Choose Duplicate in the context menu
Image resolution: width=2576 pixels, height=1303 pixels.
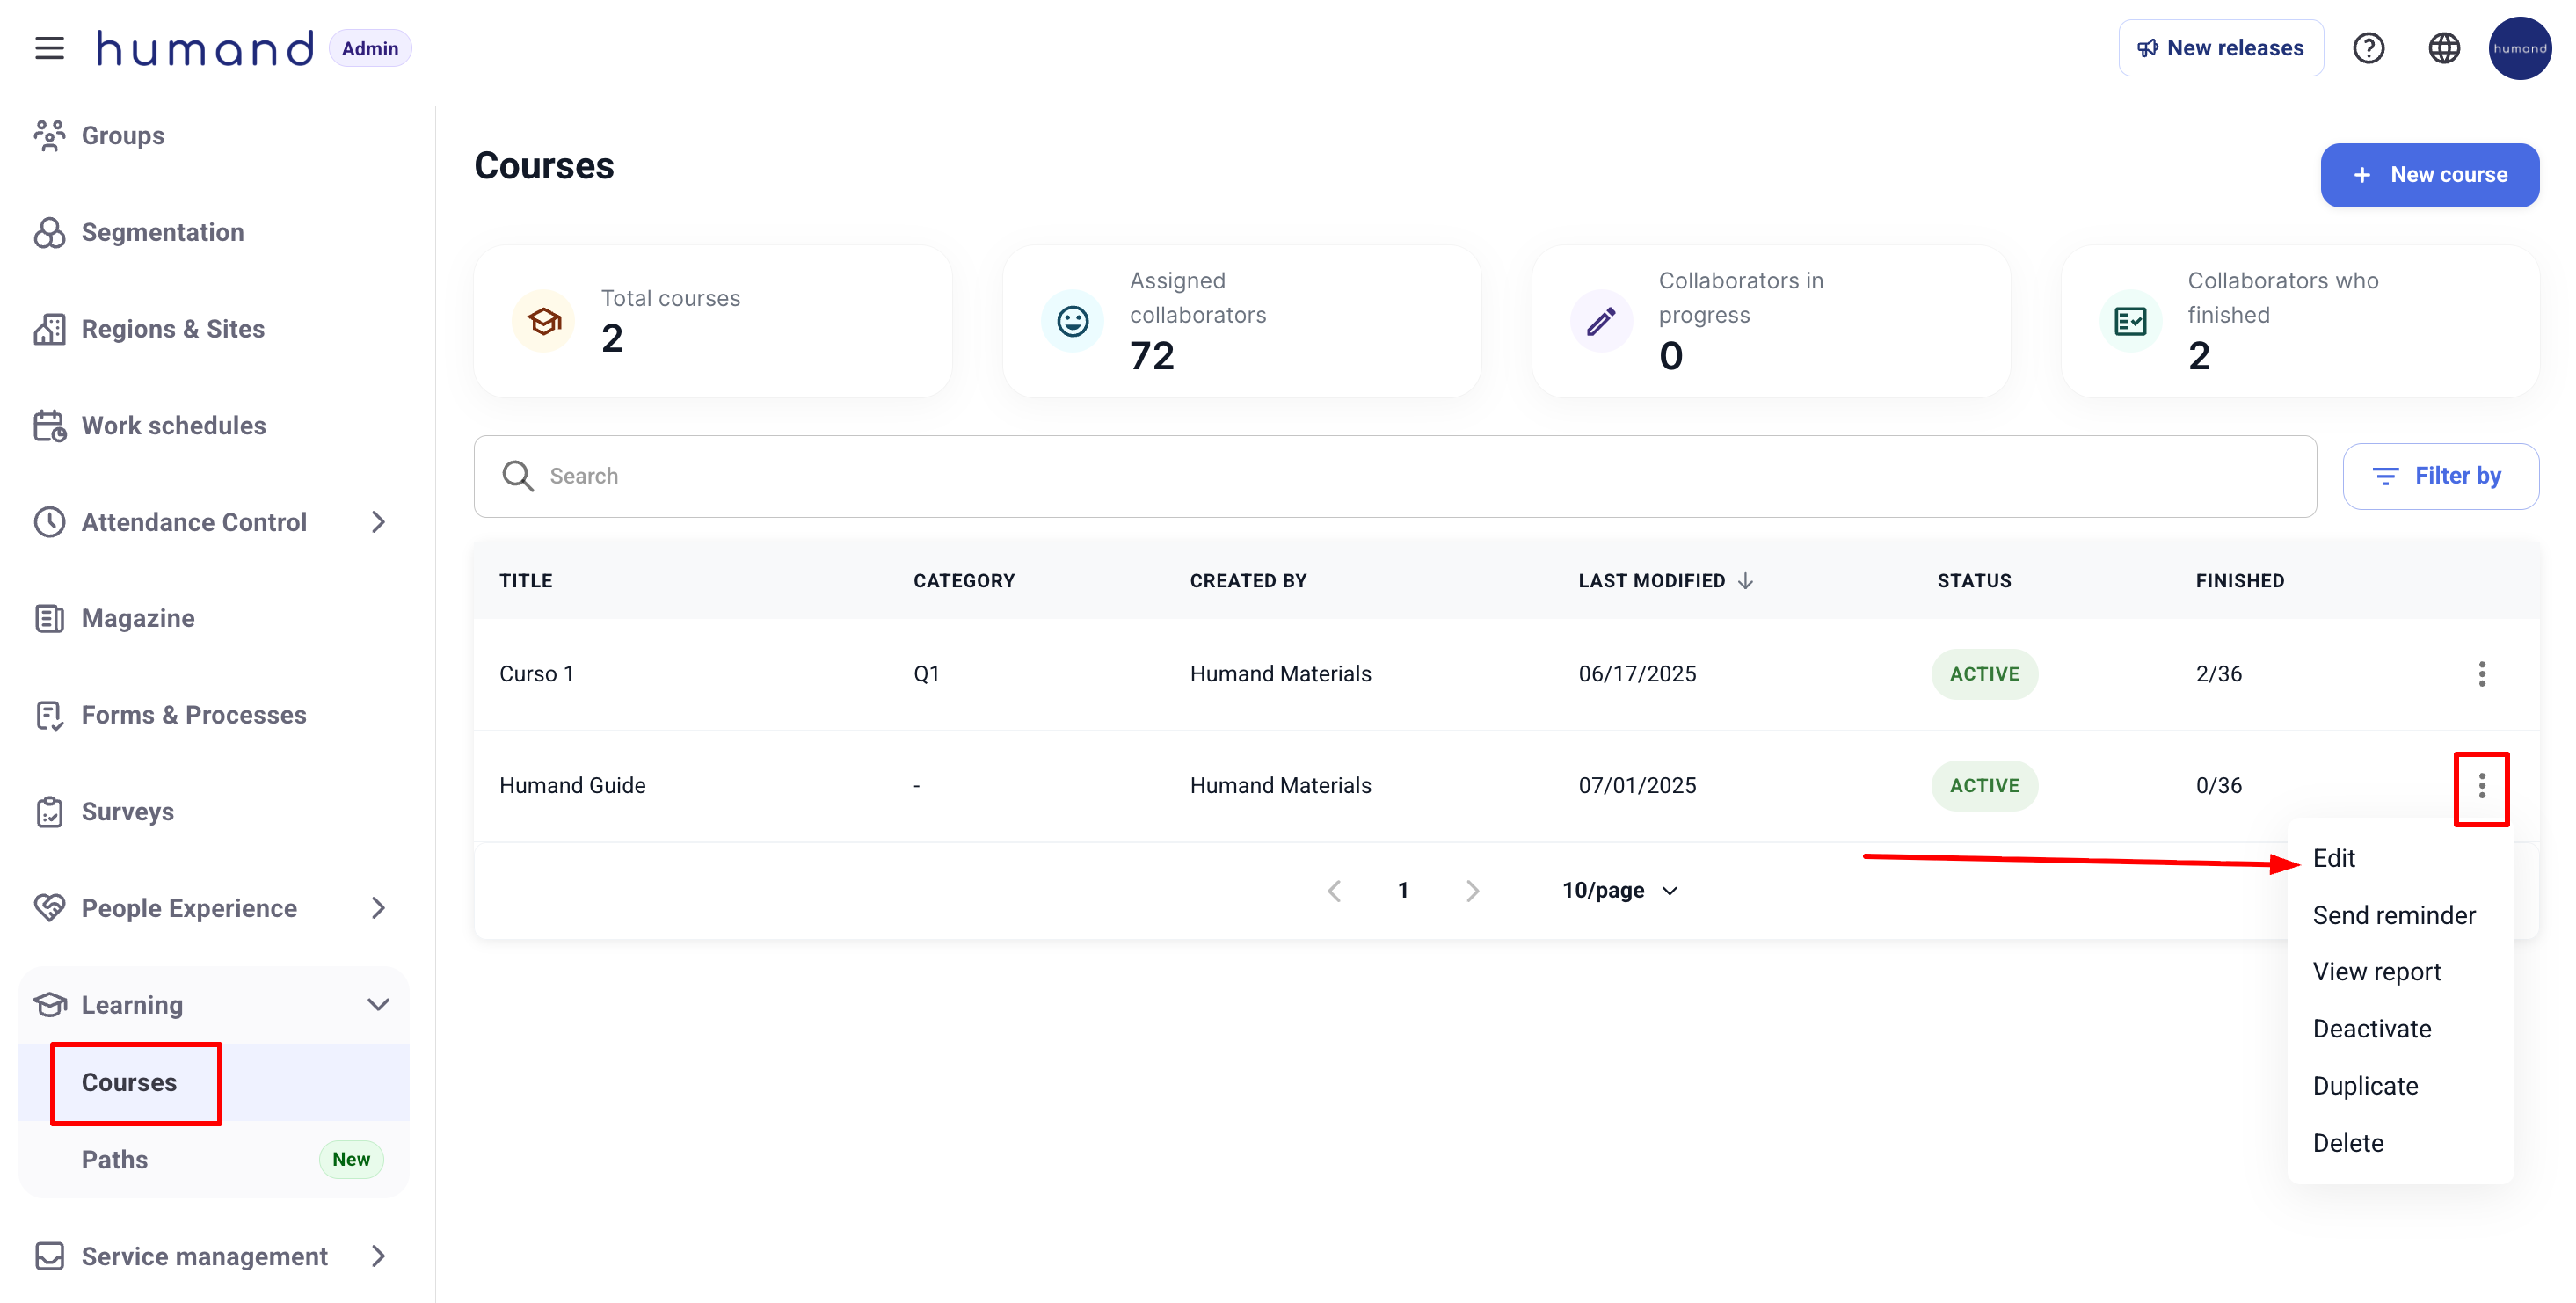point(2364,1086)
